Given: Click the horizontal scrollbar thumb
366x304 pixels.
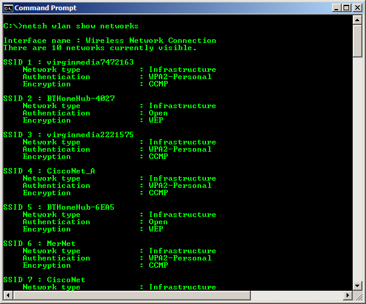Looking at the screenshot, I should tap(132, 296).
